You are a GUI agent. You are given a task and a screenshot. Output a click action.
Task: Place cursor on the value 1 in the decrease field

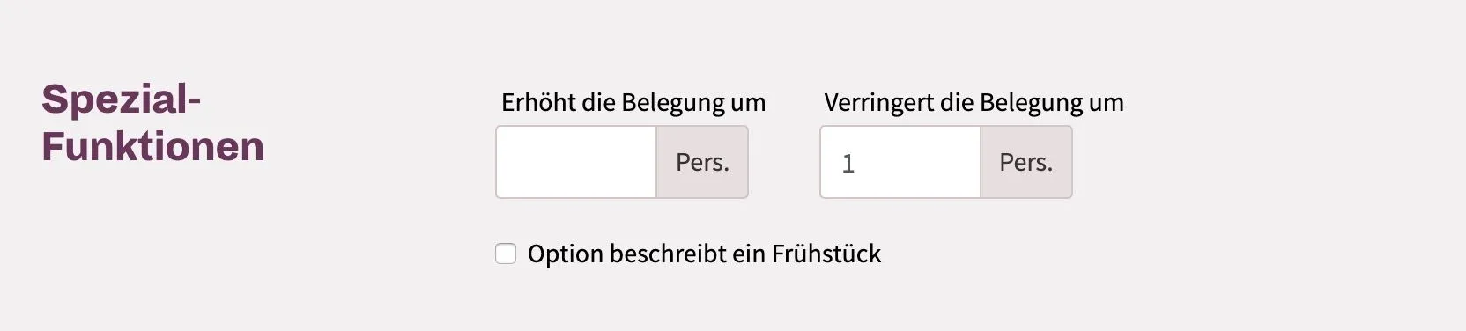[848, 164]
